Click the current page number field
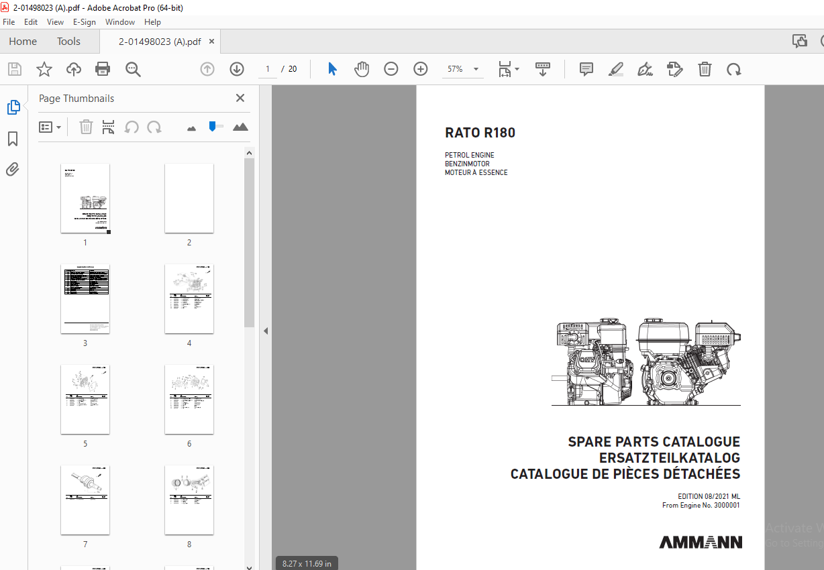 click(x=268, y=69)
